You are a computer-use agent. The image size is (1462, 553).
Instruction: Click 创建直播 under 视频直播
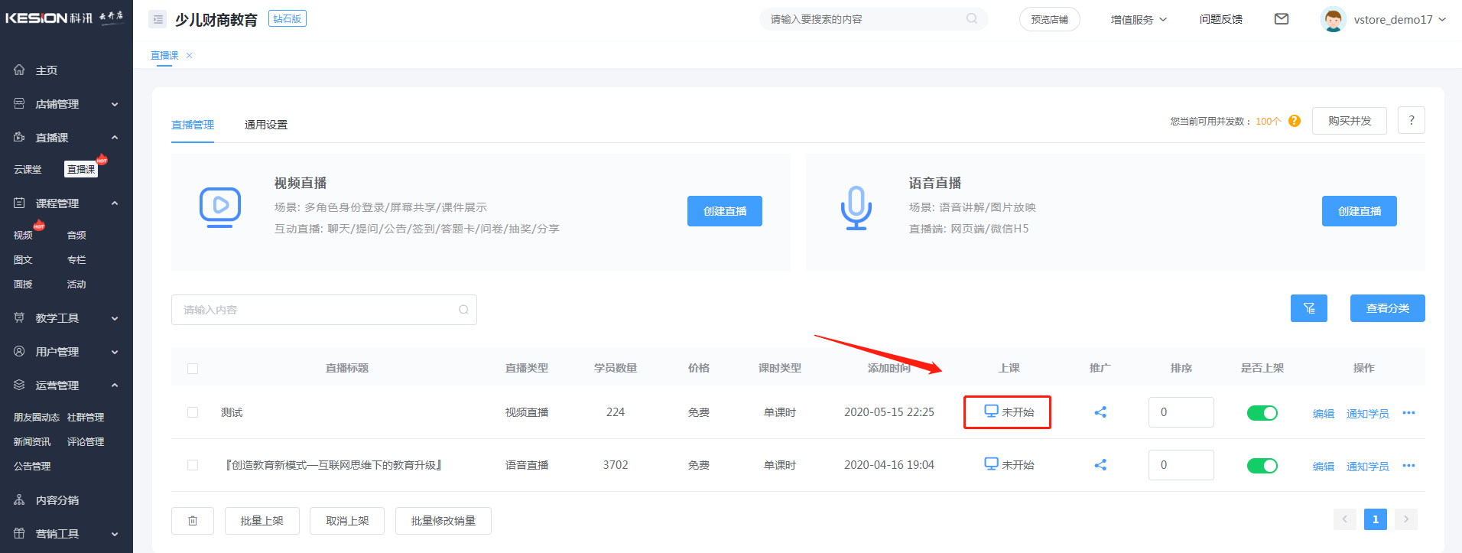pyautogui.click(x=724, y=211)
